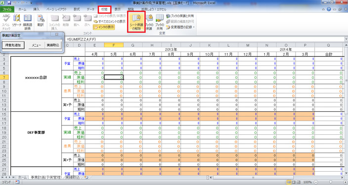Click Show/Hide Comment (コメントの表示/非表示)

(110, 16)
